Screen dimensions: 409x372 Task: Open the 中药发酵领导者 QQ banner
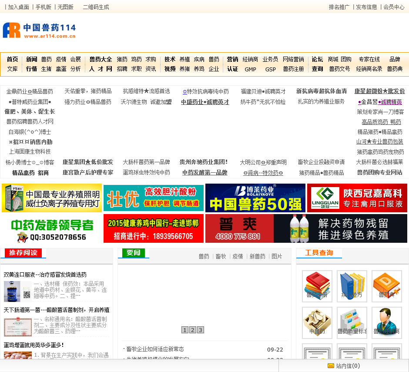(52, 228)
